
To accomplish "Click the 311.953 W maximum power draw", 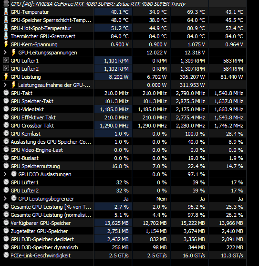I will click(x=192, y=85).
